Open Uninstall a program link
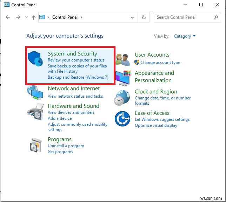The height and width of the screenshot is (202, 226). (66, 146)
